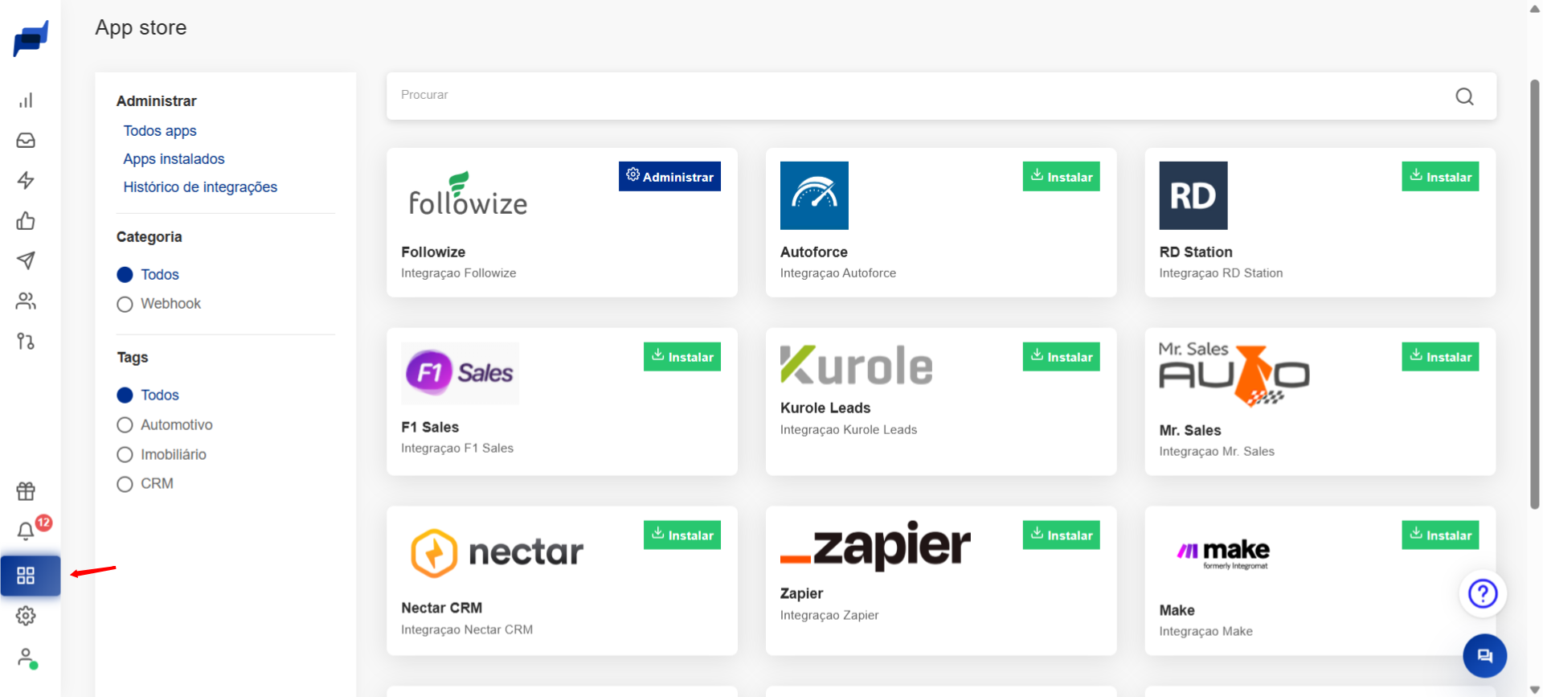The height and width of the screenshot is (697, 1543).
Task: Open the thumbs-up icon in sidebar
Action: (x=26, y=220)
